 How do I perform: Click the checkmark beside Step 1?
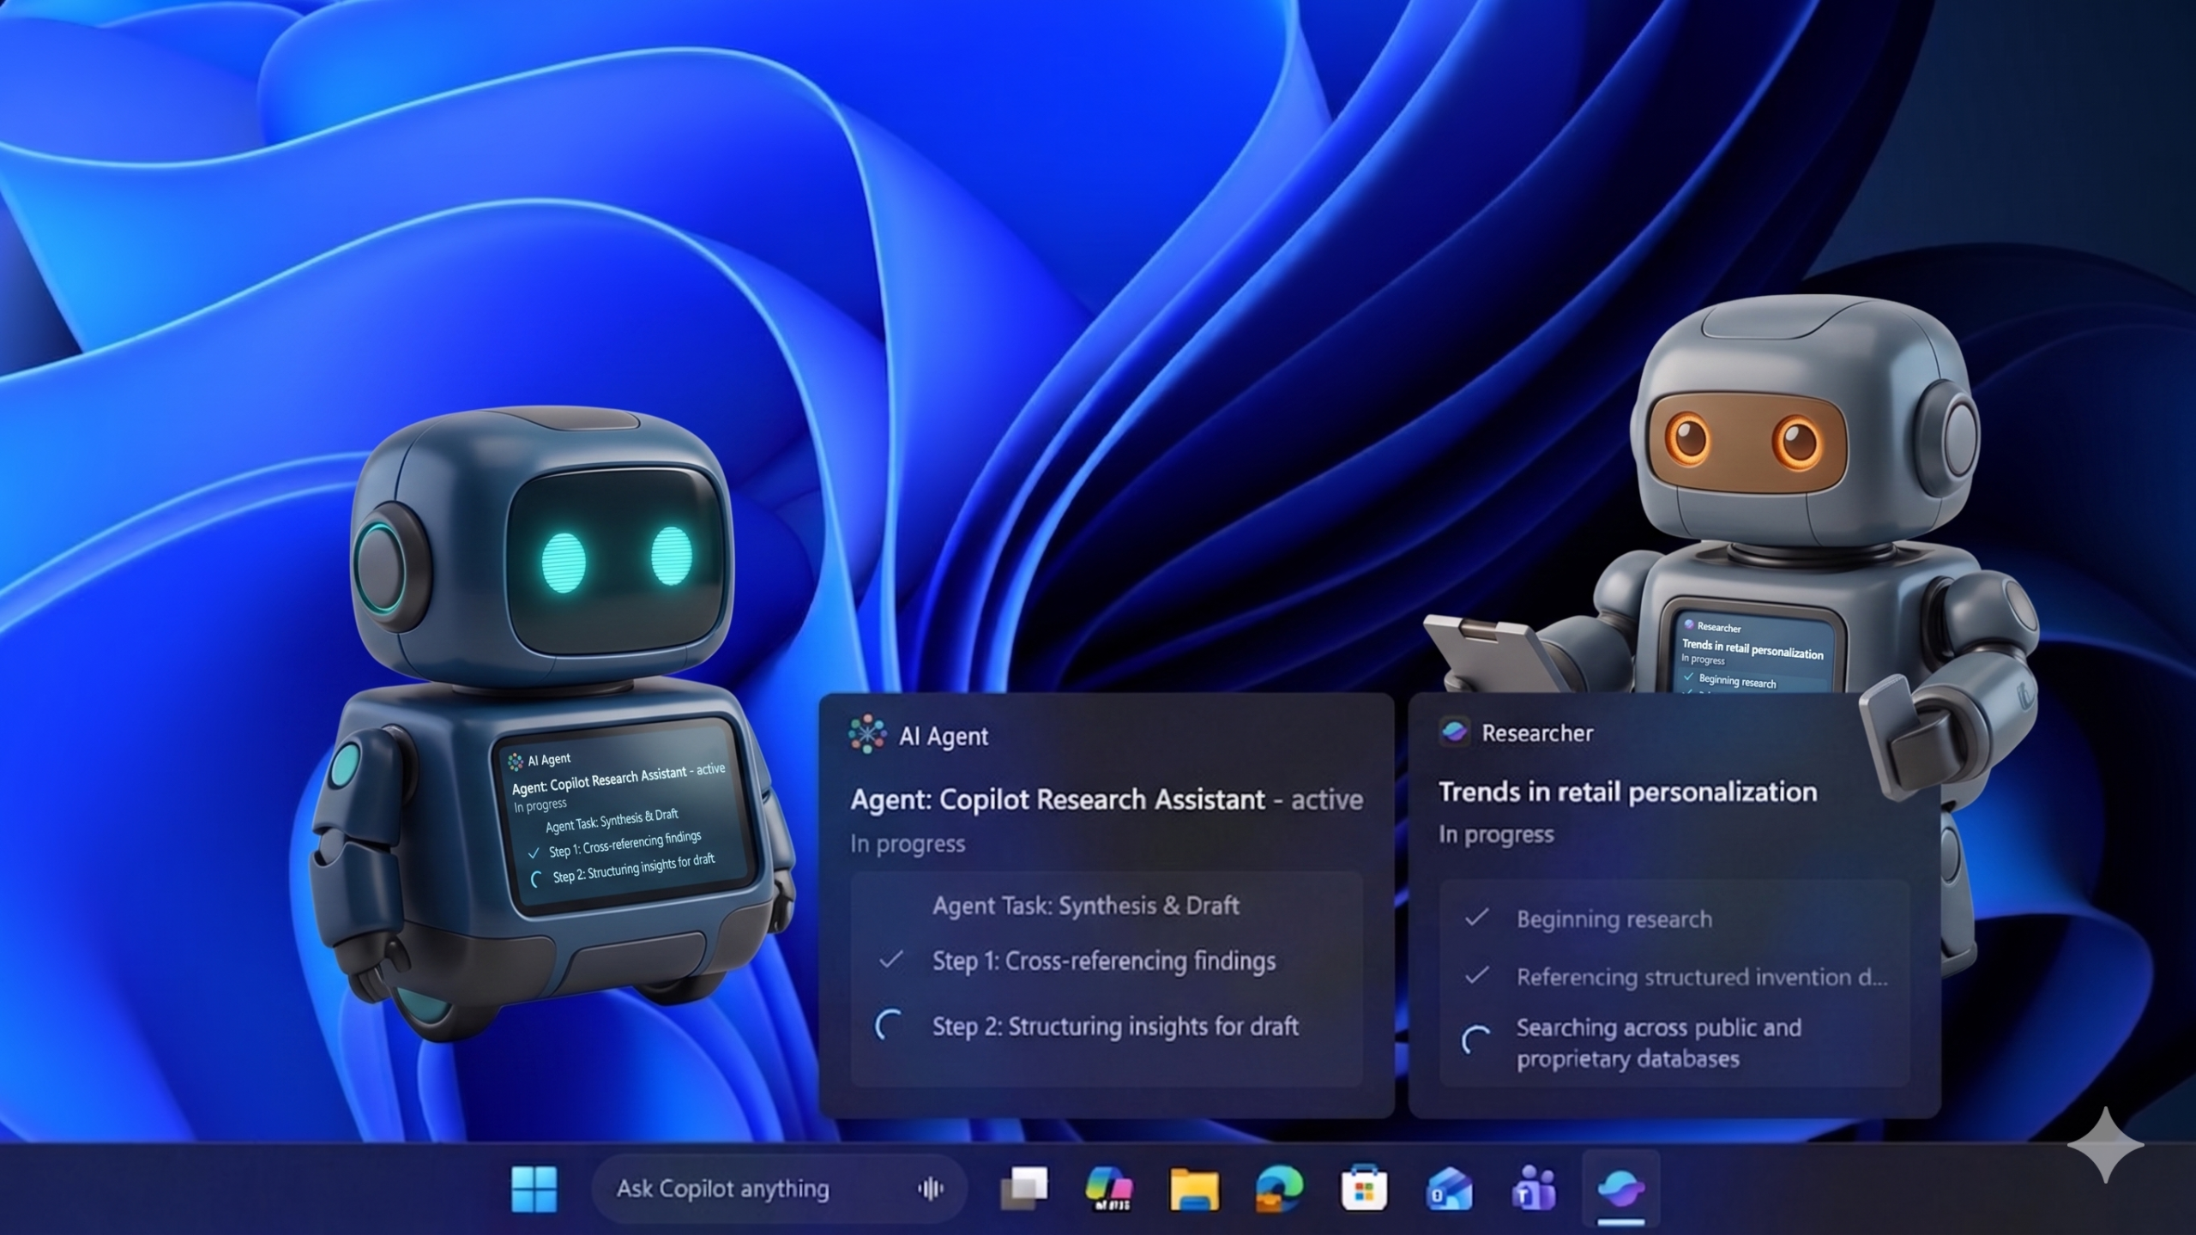pyautogui.click(x=890, y=959)
